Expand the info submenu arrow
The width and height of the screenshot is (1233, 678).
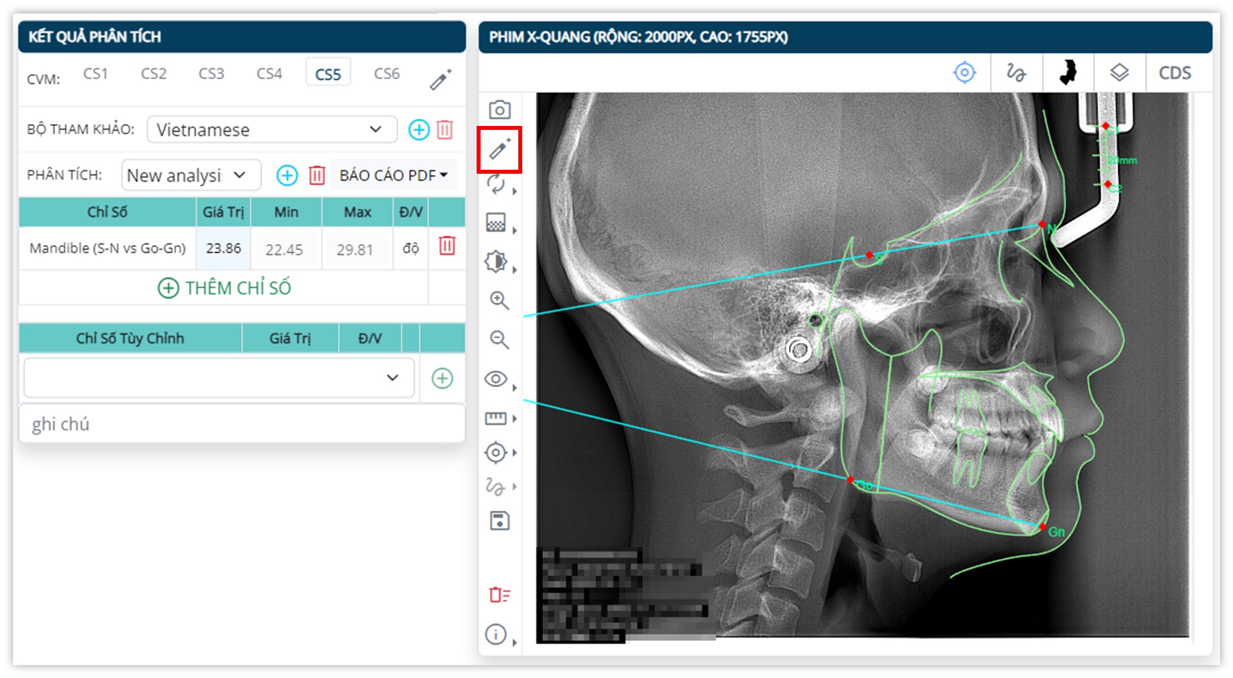click(514, 643)
